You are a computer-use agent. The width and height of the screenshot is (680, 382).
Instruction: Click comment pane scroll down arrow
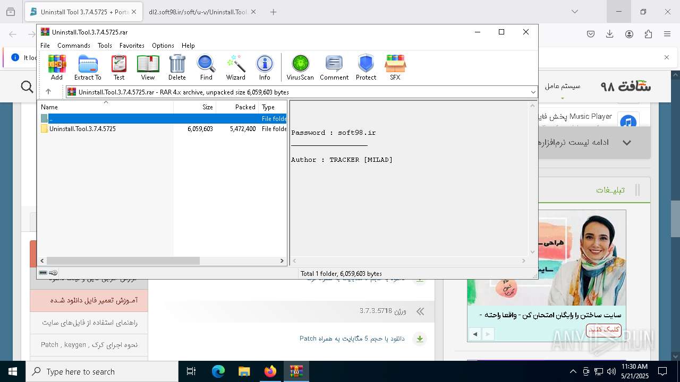pos(532,252)
